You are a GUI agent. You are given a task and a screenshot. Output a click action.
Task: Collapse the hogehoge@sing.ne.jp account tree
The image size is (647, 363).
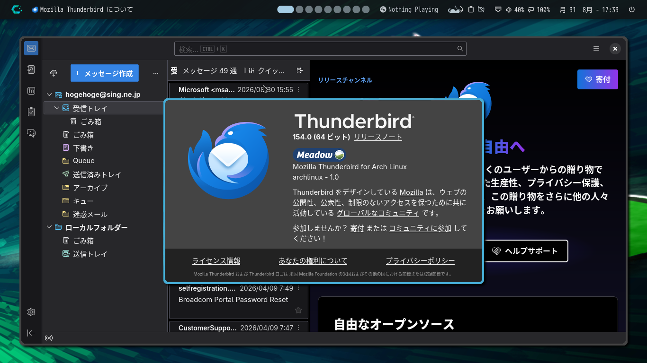click(49, 95)
